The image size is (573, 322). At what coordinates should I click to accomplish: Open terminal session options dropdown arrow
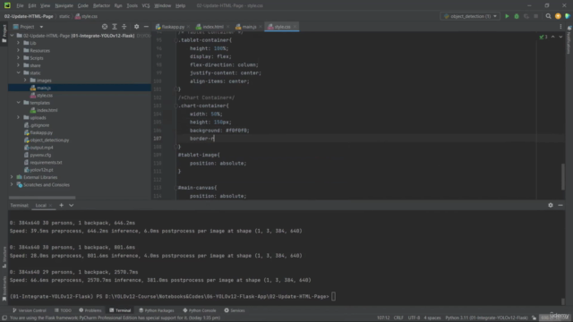click(x=72, y=205)
